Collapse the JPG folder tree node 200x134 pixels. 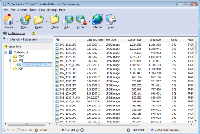pos(10,60)
